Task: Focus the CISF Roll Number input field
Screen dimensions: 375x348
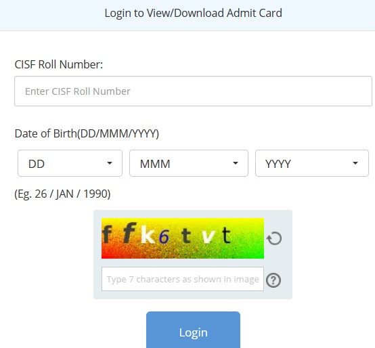Action: [193, 91]
